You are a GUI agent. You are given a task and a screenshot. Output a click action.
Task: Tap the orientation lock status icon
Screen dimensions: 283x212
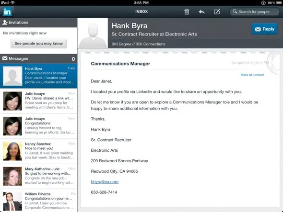[263, 3]
